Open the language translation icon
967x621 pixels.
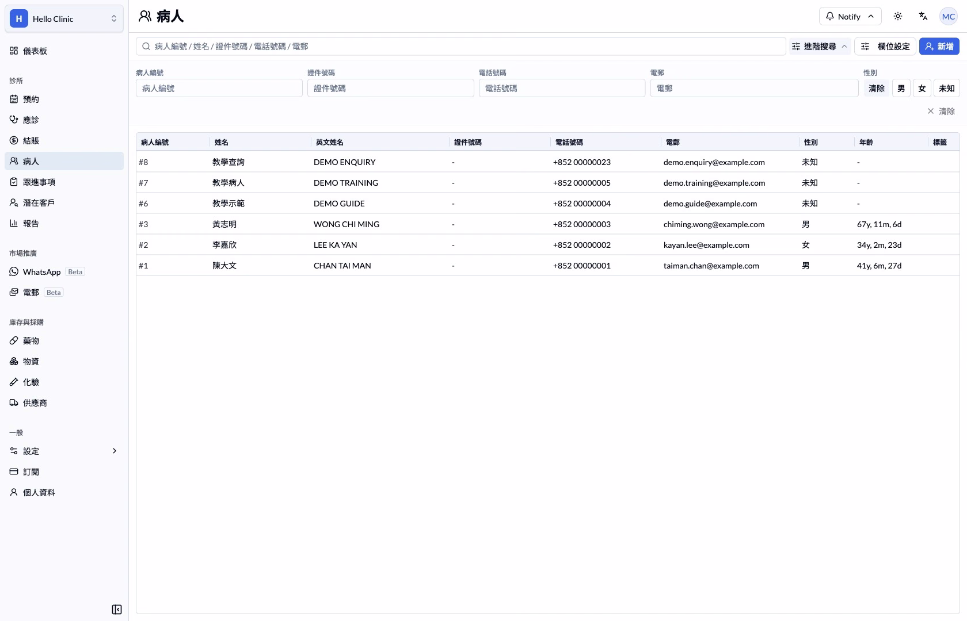[923, 16]
